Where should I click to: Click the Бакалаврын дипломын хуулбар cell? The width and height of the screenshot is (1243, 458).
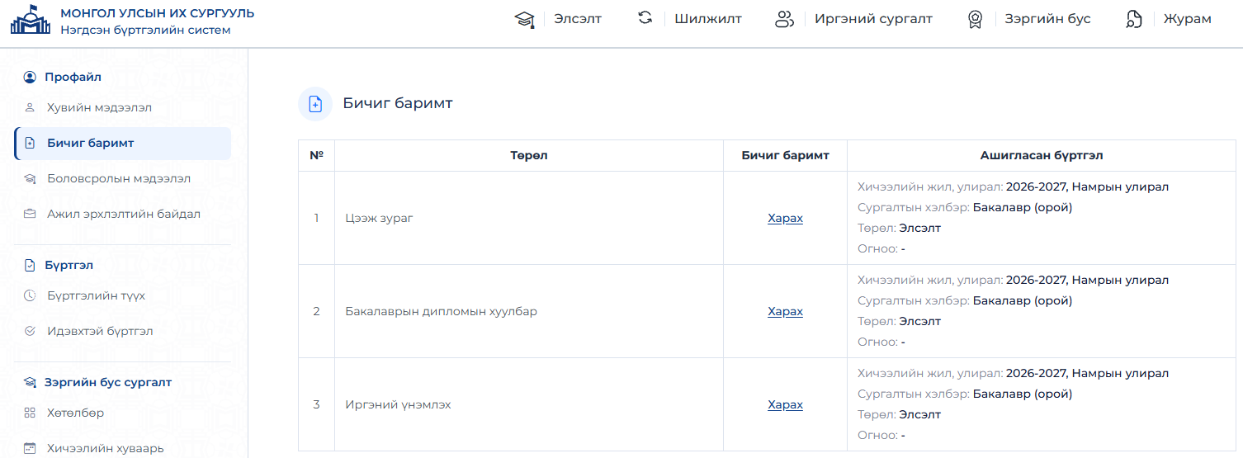coord(529,311)
